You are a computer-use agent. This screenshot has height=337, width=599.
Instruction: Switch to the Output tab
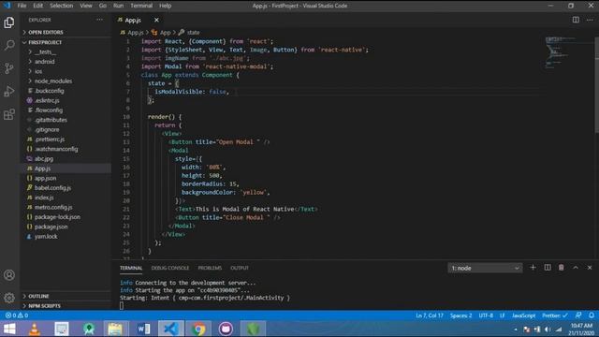pyautogui.click(x=240, y=269)
